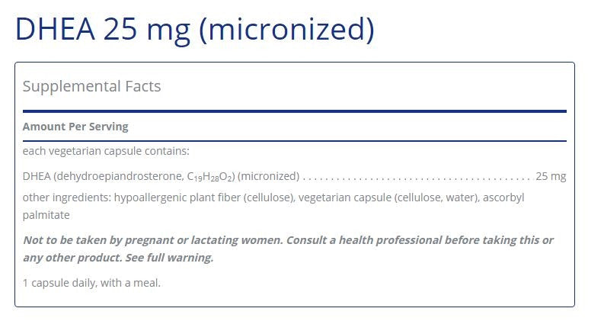This screenshot has height=321, width=604.
Task: Click the "other ingredients:" label
Action: pos(66,197)
